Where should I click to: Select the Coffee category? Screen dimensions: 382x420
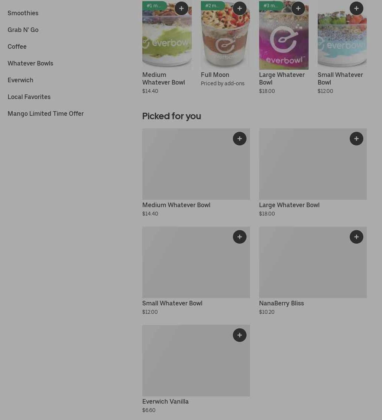coord(17,46)
